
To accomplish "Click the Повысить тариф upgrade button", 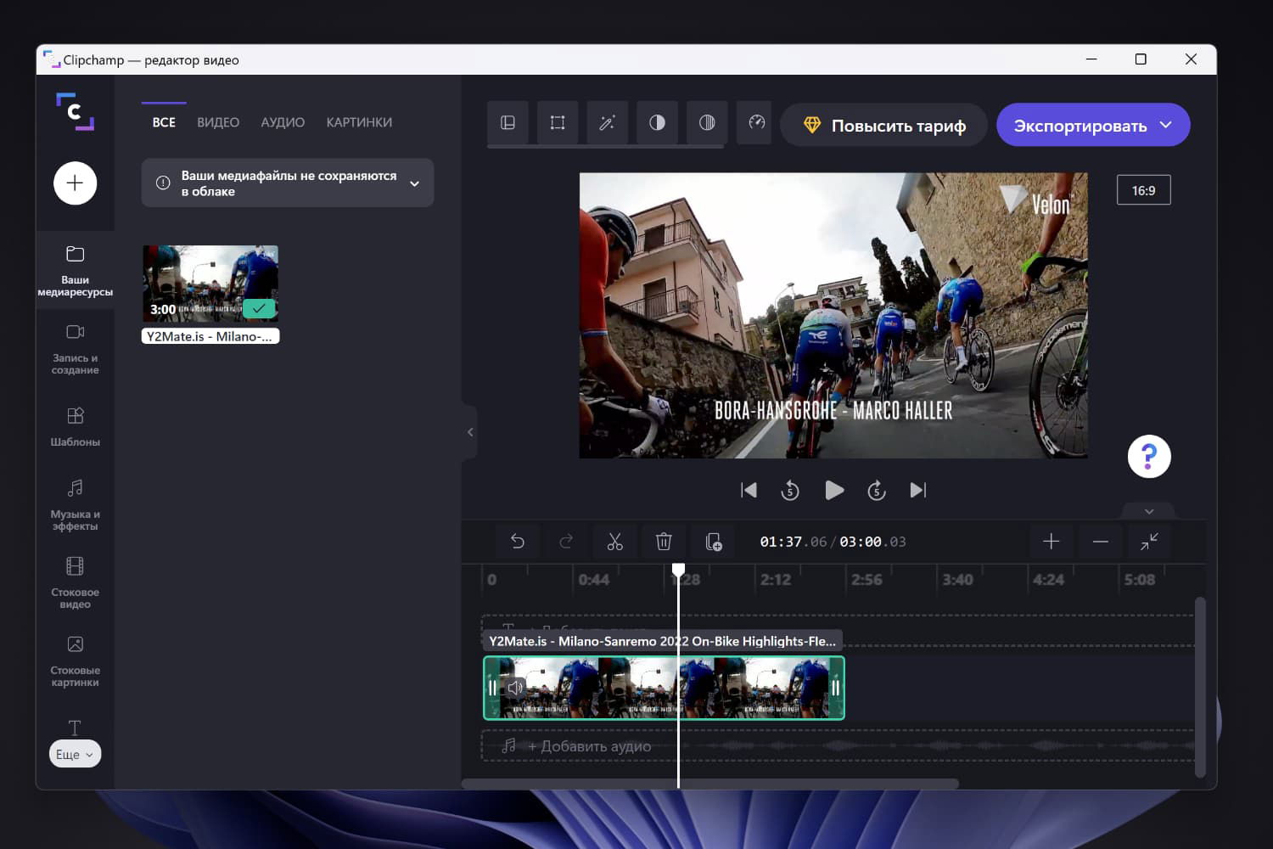I will click(883, 126).
